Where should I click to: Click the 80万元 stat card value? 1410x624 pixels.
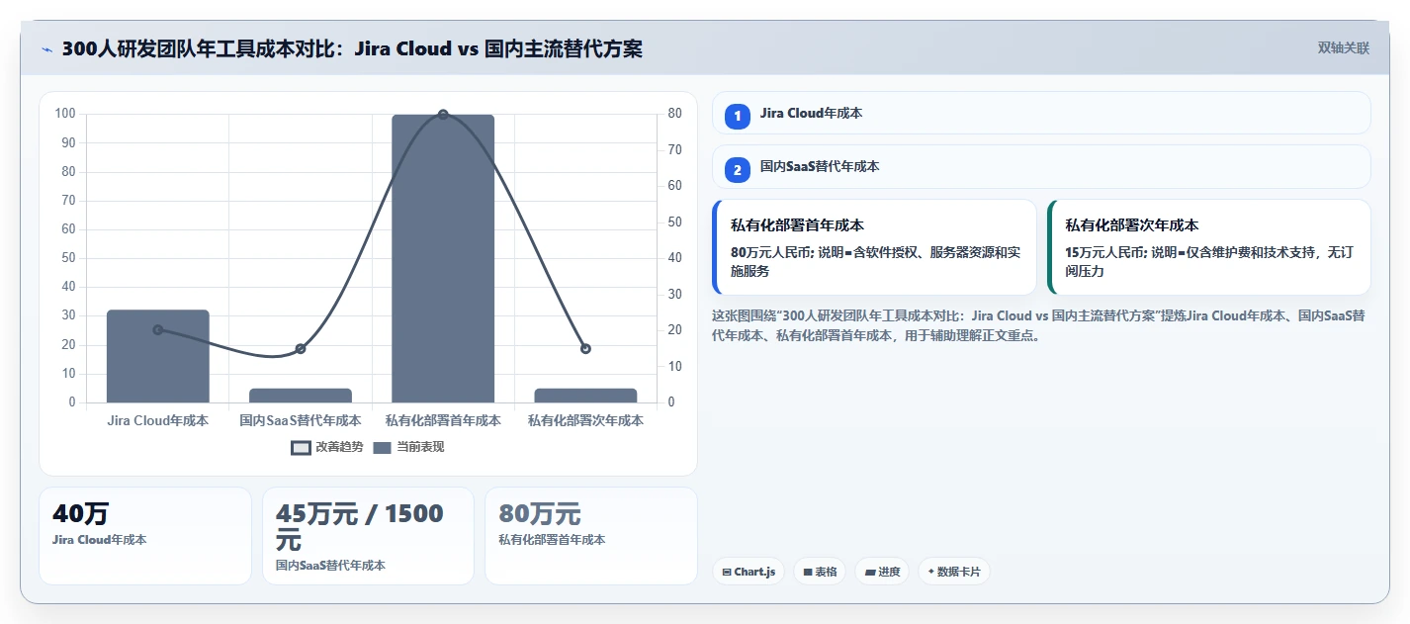pyautogui.click(x=540, y=514)
